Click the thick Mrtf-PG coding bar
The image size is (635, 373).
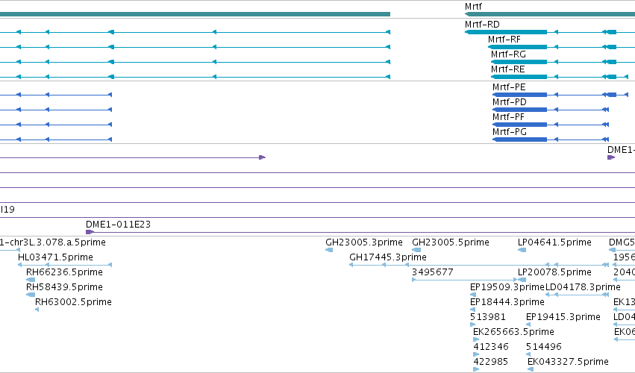pos(519,140)
